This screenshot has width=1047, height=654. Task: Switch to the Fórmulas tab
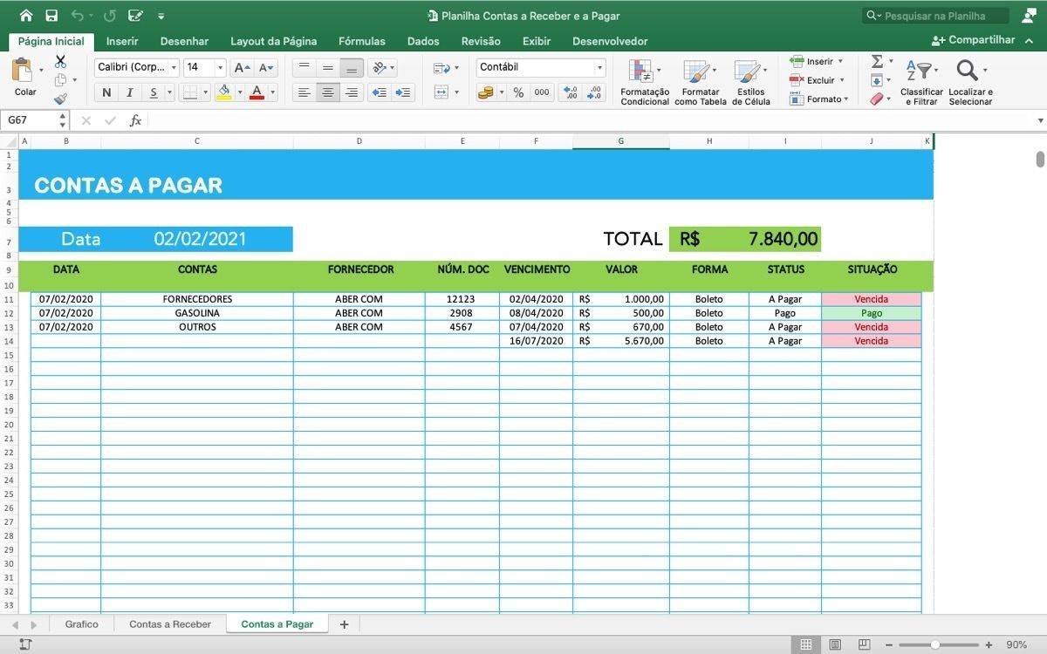(x=362, y=41)
